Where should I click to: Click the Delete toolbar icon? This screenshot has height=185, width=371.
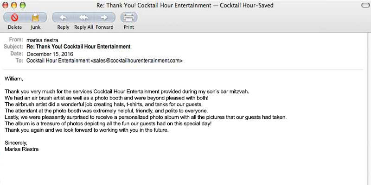coord(14,18)
